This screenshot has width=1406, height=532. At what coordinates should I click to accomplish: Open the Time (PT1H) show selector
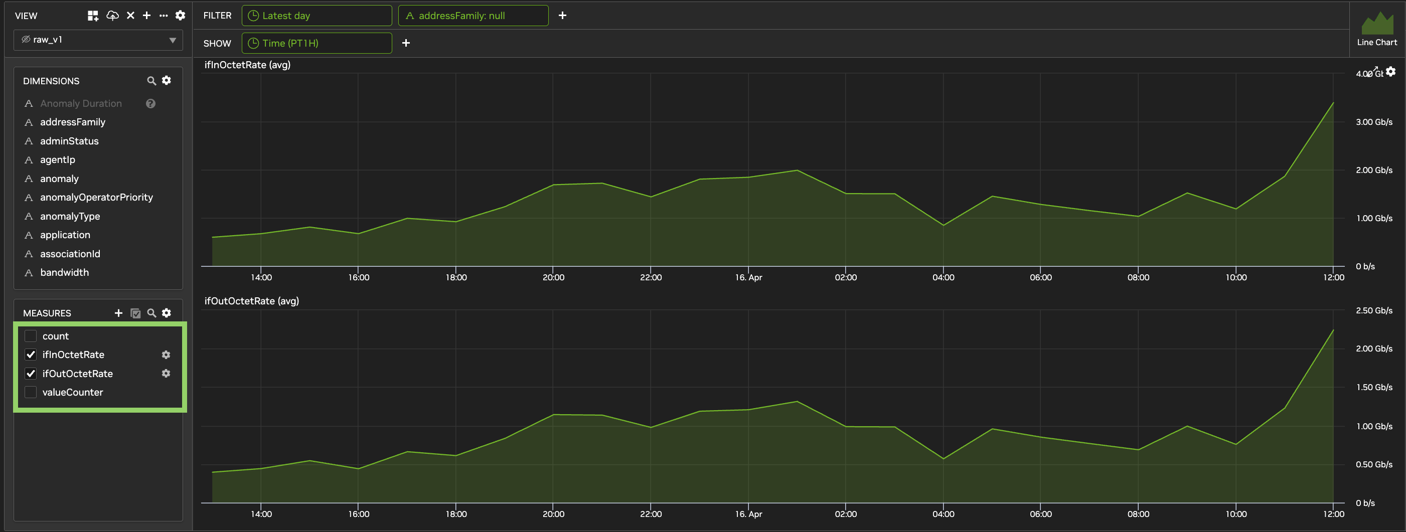(317, 43)
